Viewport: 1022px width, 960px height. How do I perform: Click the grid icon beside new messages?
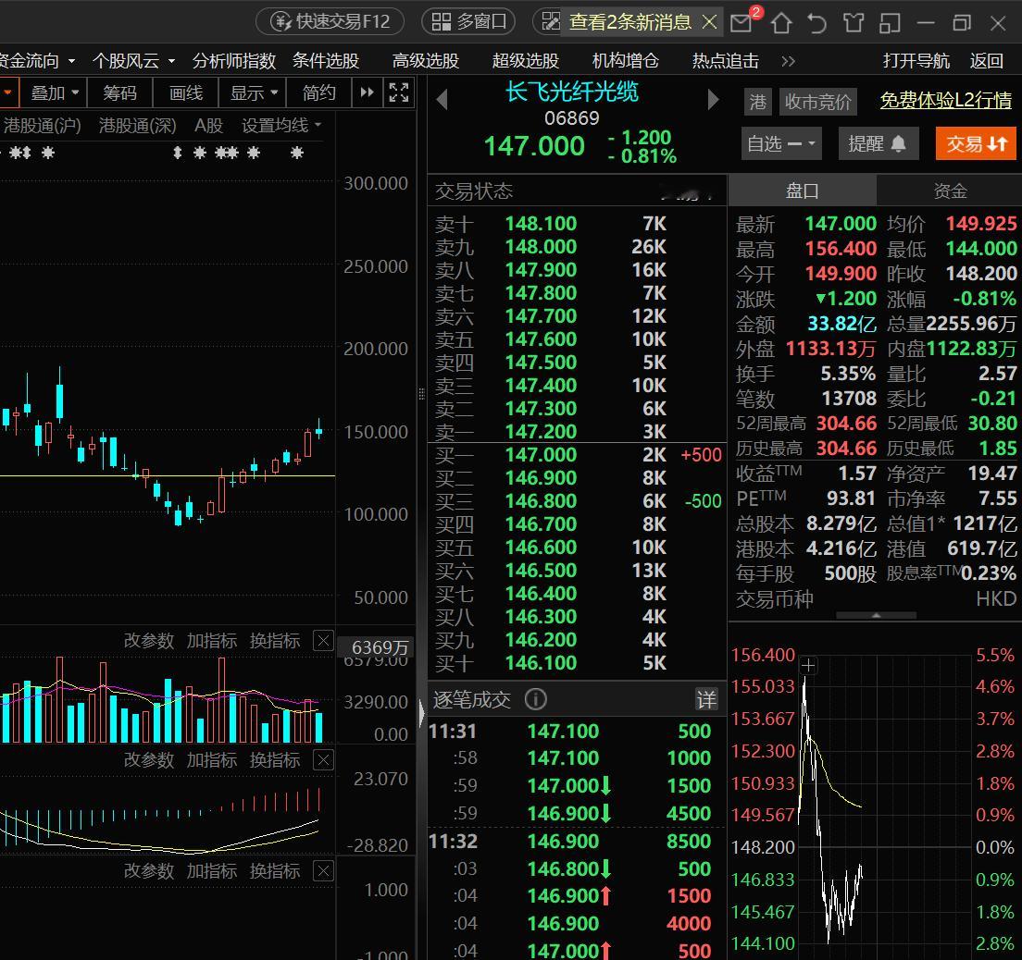click(551, 22)
